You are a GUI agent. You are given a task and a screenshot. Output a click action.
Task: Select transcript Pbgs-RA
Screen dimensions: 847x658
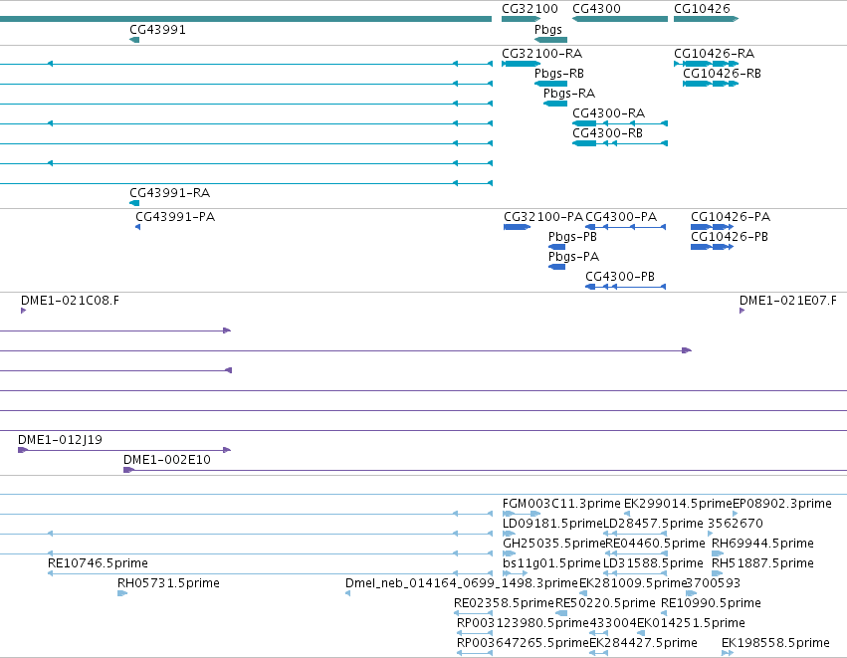[555, 104]
